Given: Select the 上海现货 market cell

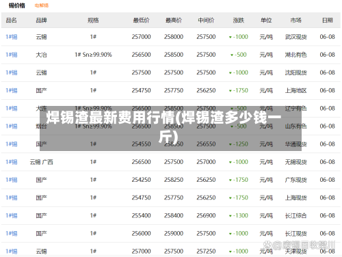Looking at the screenshot, I should [x=295, y=198].
